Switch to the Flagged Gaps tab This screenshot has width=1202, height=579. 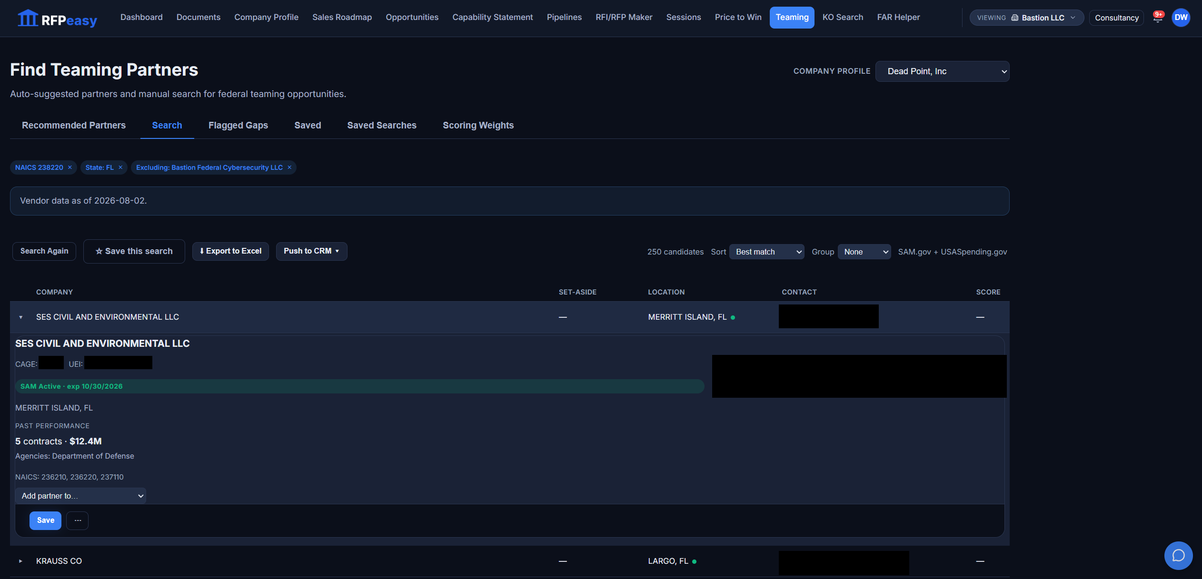tap(238, 125)
